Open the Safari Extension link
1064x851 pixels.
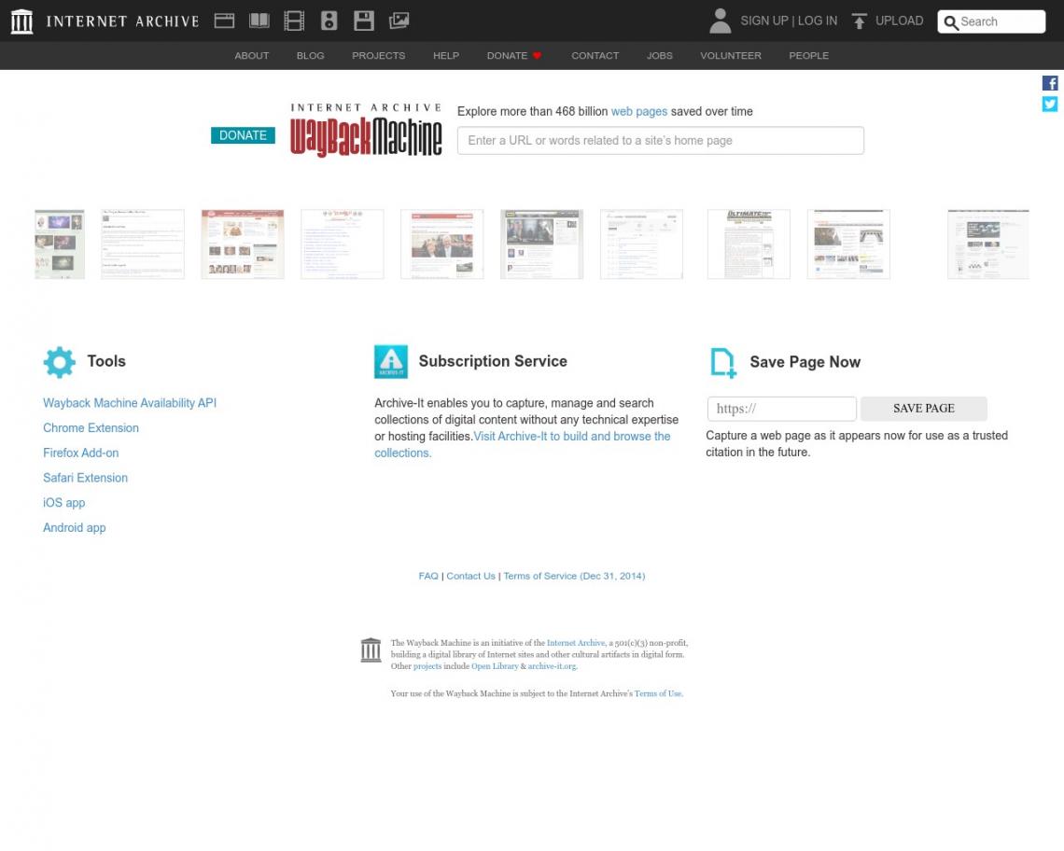[86, 478]
